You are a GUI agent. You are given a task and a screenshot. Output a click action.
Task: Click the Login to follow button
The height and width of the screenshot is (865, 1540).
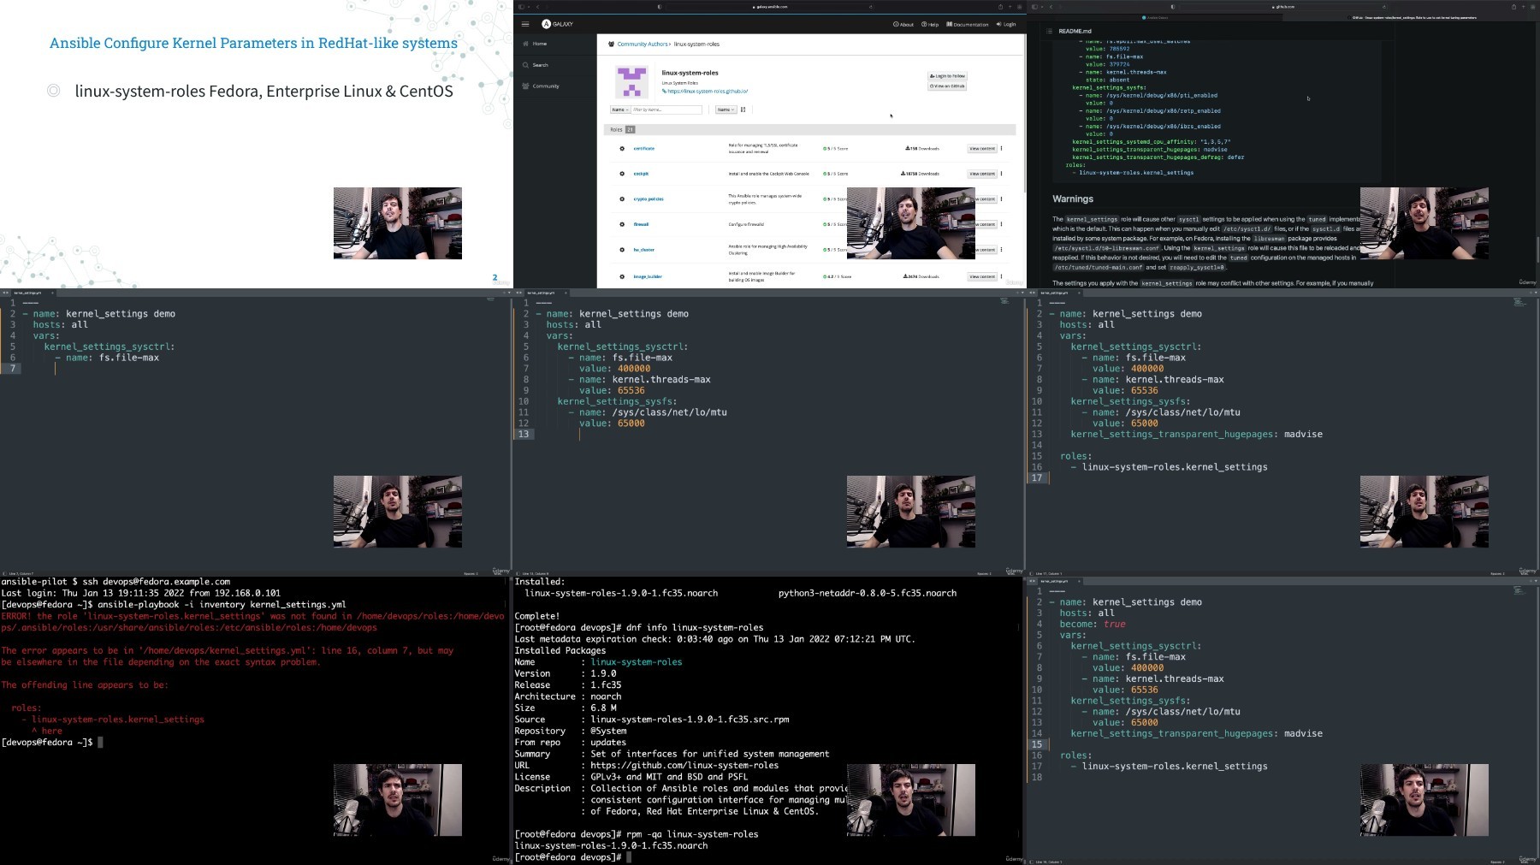[947, 76]
